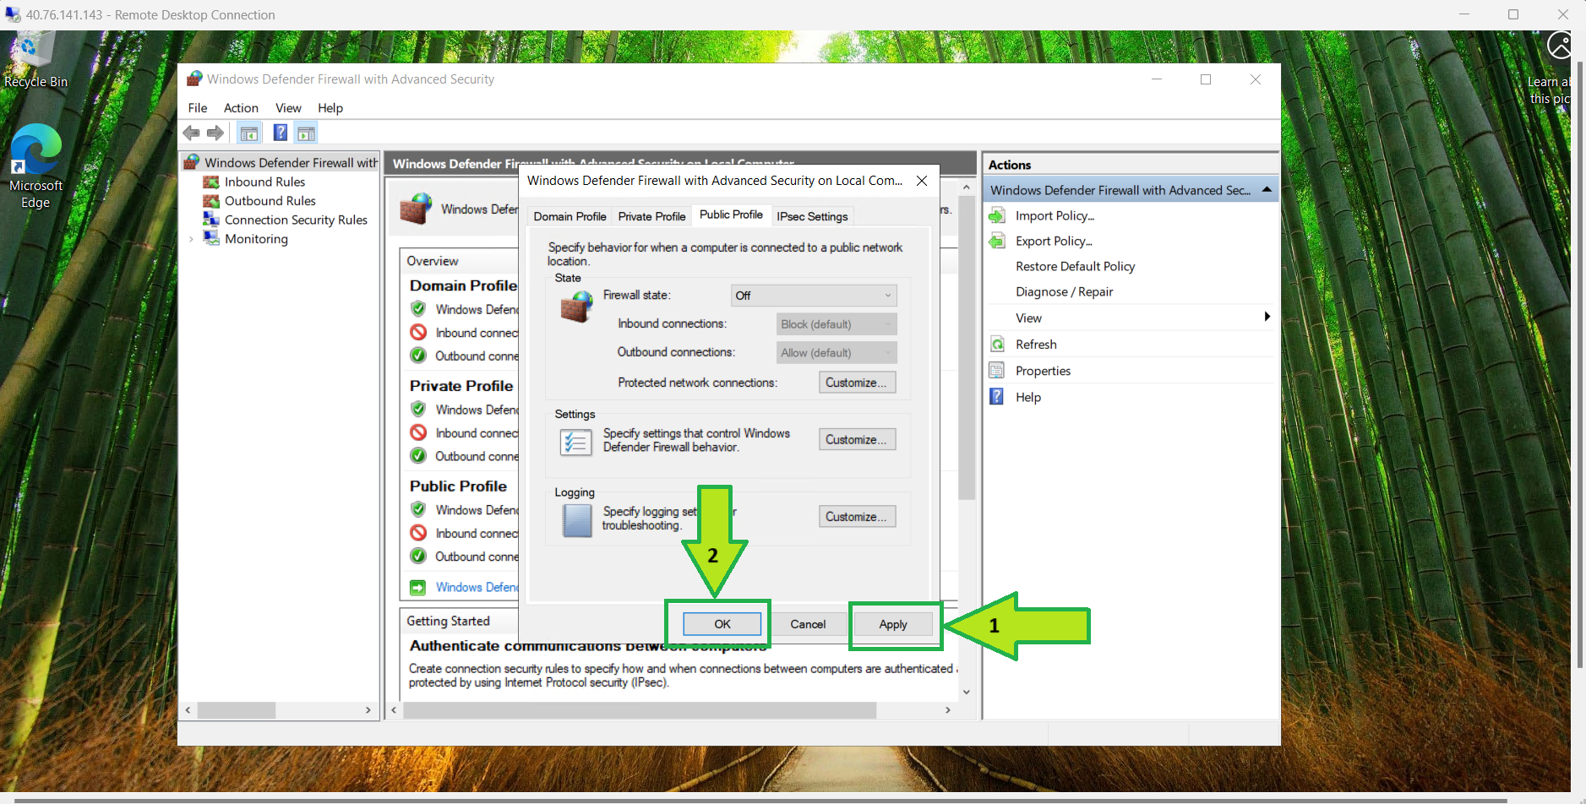The image size is (1586, 804).
Task: Click the Help icon in Actions pane
Action: click(997, 396)
